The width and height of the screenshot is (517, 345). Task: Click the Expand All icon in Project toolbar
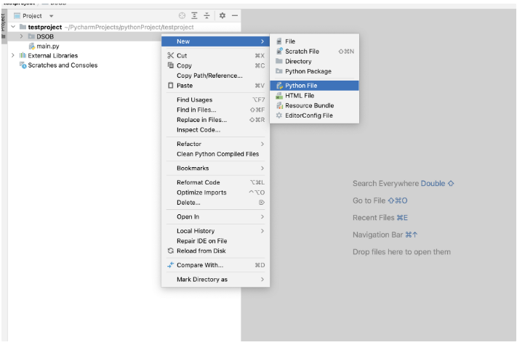pyautogui.click(x=195, y=15)
